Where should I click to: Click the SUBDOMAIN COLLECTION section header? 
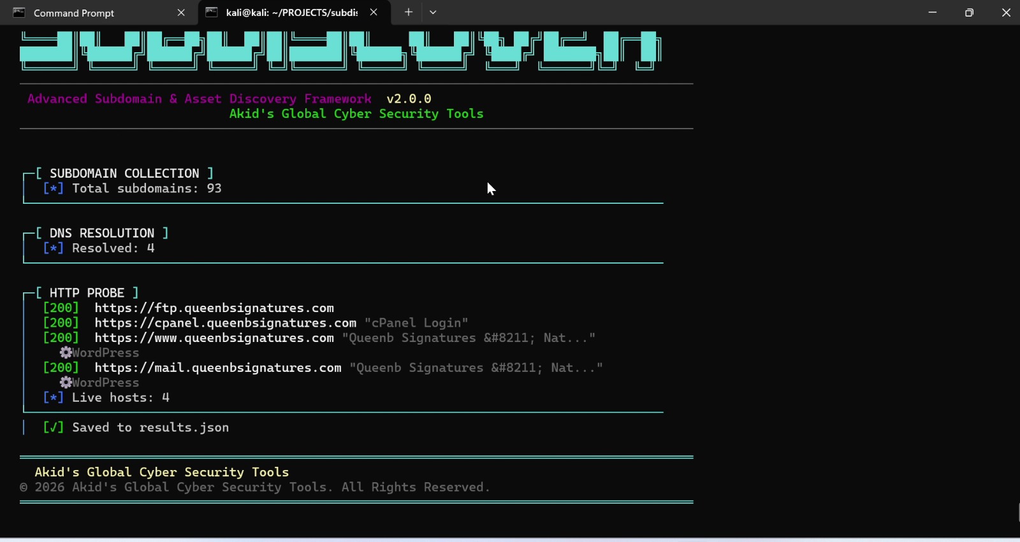click(x=124, y=173)
